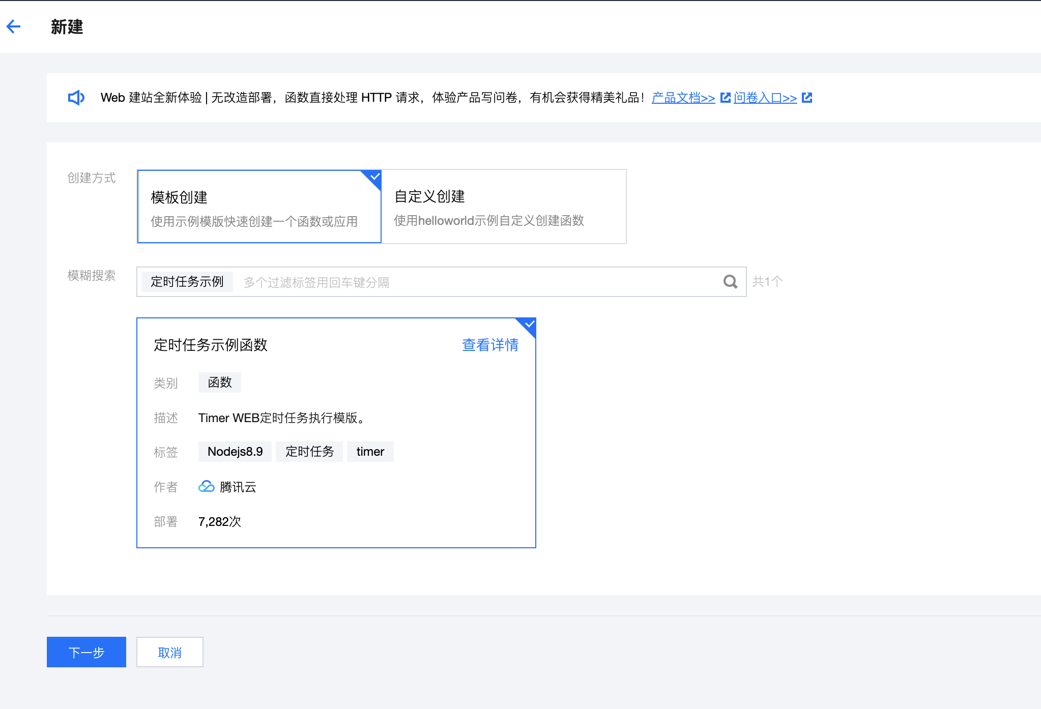
Task: Click the 共1个 result count
Action: pos(767,282)
